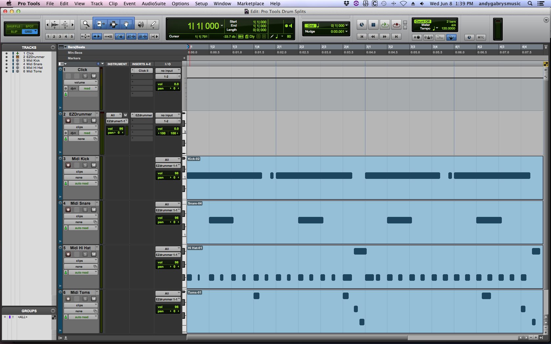Solo the EZDrummer track
Screen dimensions: 551x344
(x=85, y=121)
